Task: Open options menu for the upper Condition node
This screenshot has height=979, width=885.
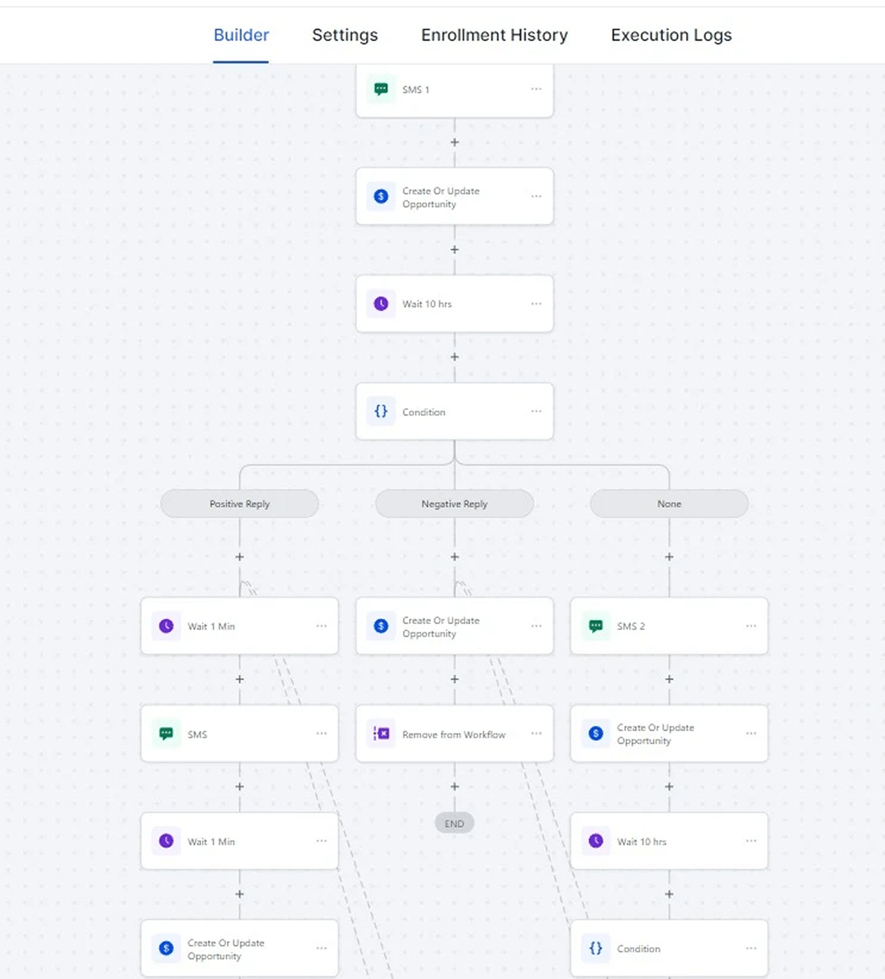Action: [536, 411]
